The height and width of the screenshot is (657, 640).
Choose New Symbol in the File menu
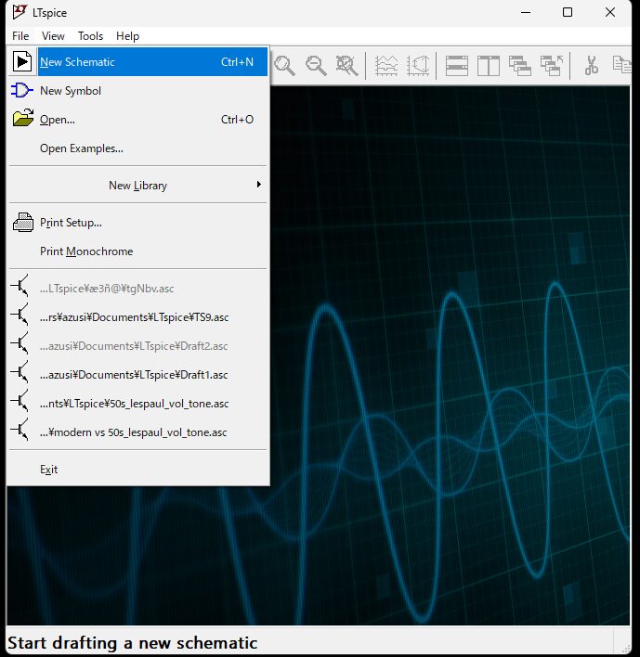coord(71,91)
